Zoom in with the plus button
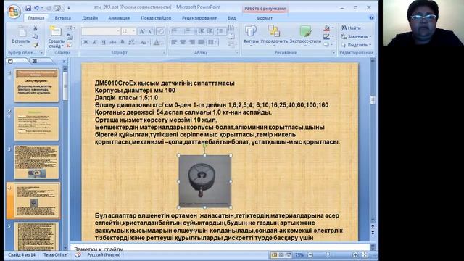 click(x=355, y=254)
